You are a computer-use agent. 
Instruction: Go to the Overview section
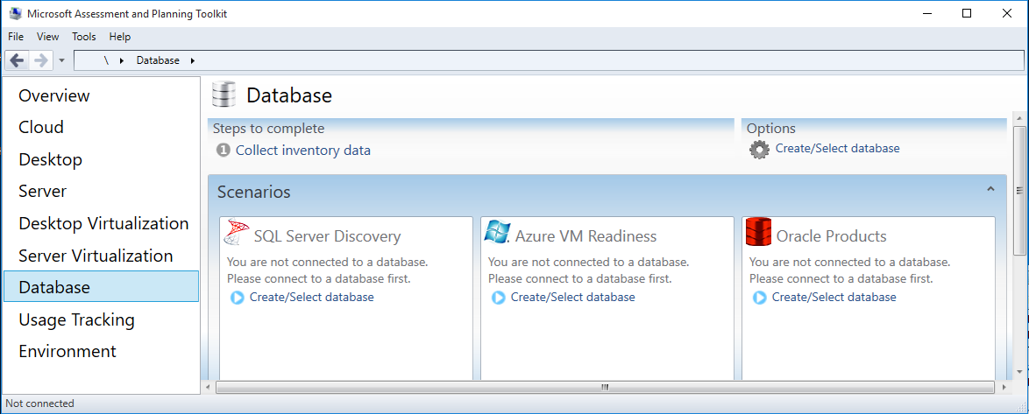pyautogui.click(x=101, y=95)
